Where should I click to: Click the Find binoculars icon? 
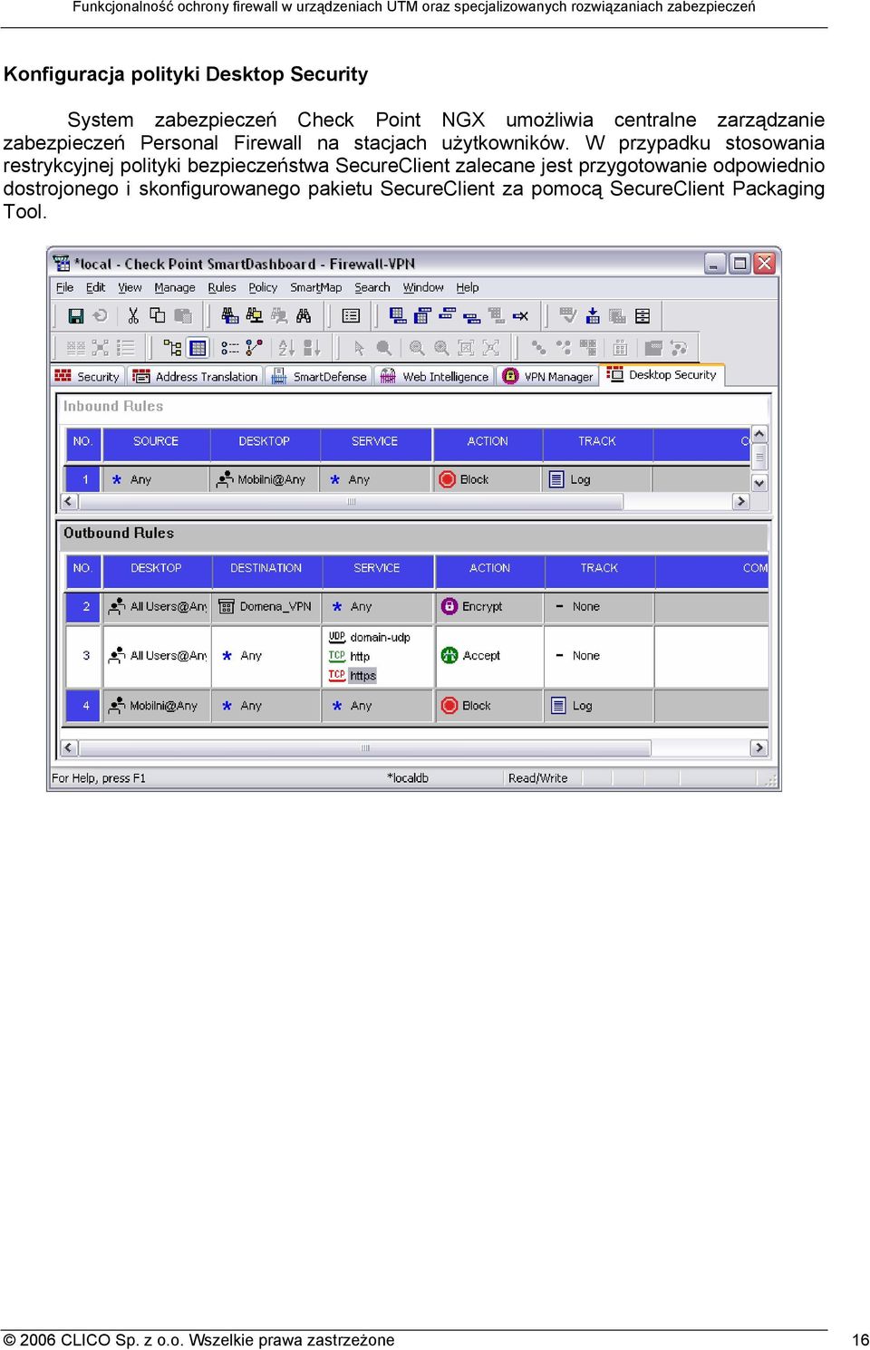304,315
